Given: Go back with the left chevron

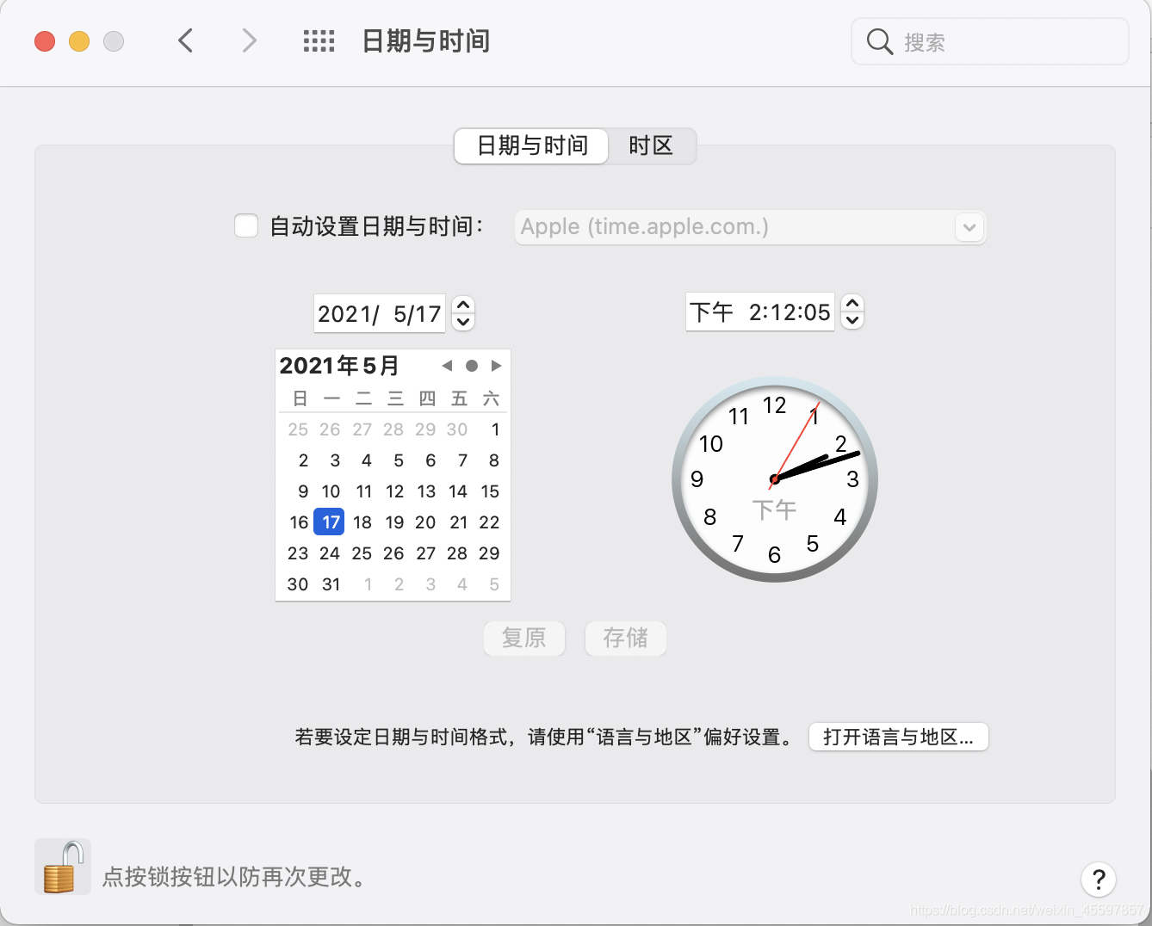Looking at the screenshot, I should tap(185, 40).
